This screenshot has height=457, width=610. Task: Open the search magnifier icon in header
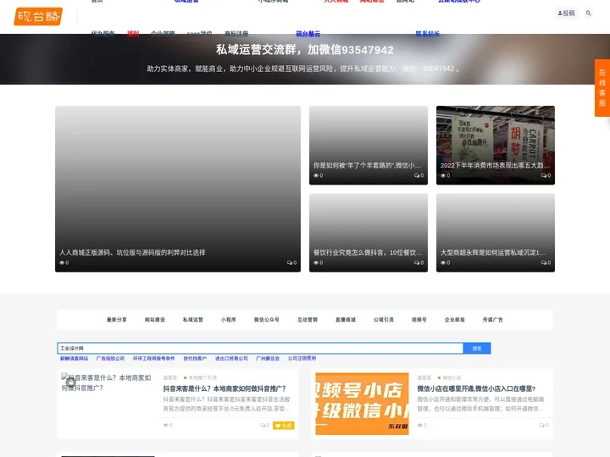[x=588, y=14]
